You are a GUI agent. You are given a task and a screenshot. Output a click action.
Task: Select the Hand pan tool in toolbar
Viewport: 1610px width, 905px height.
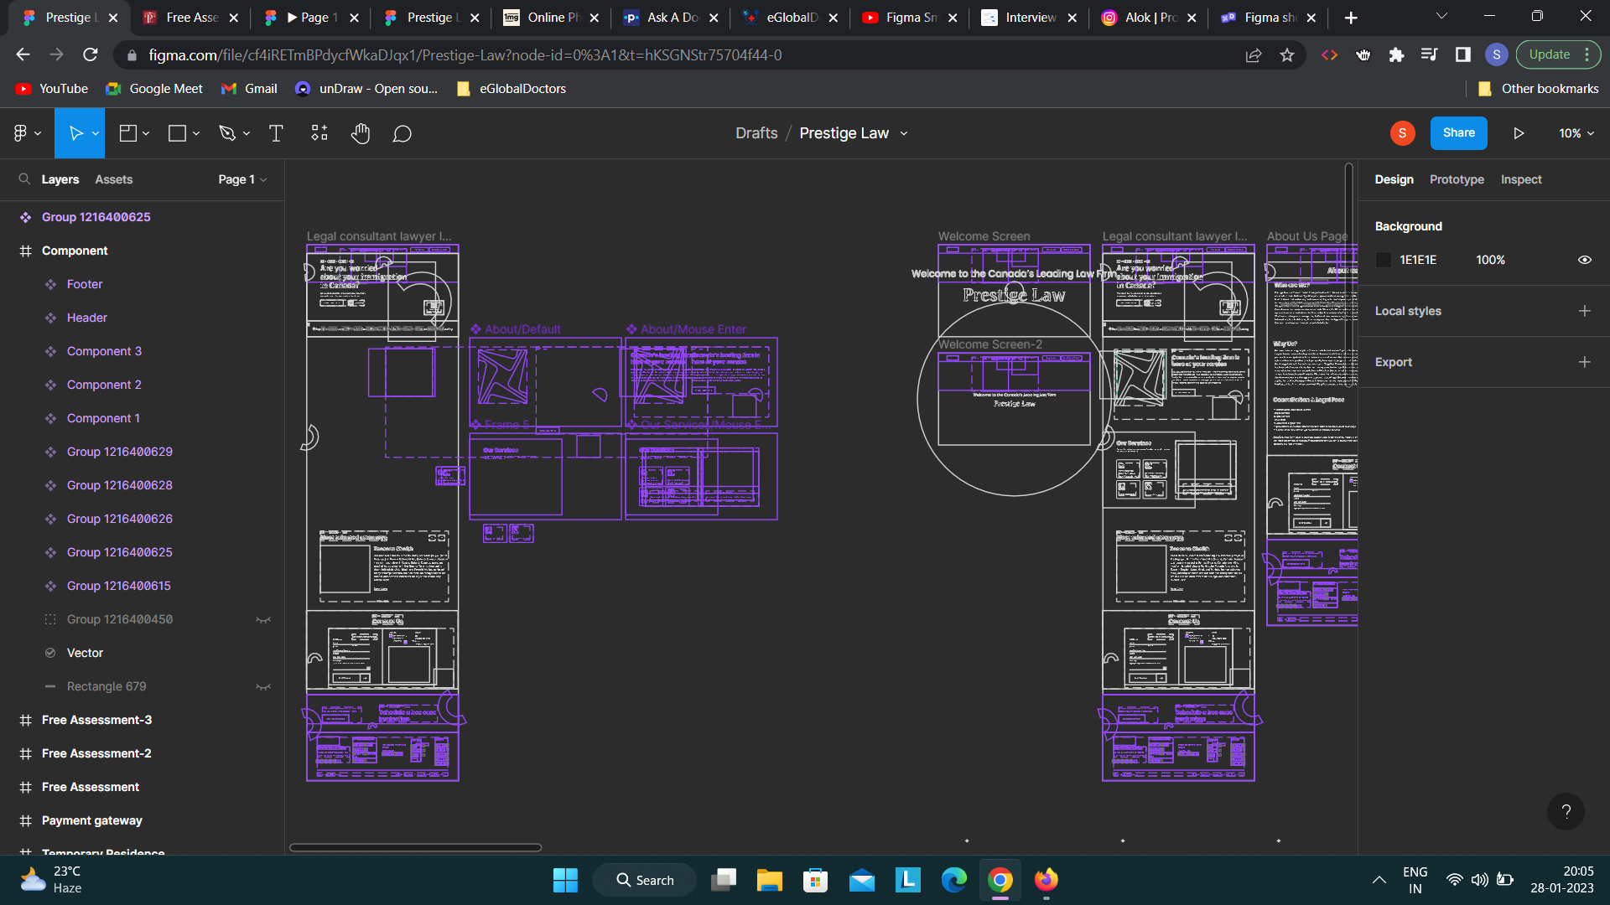[361, 132]
